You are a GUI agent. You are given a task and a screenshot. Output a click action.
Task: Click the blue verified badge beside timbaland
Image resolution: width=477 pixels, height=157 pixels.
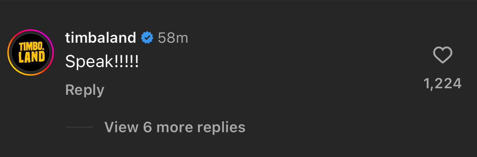point(147,38)
